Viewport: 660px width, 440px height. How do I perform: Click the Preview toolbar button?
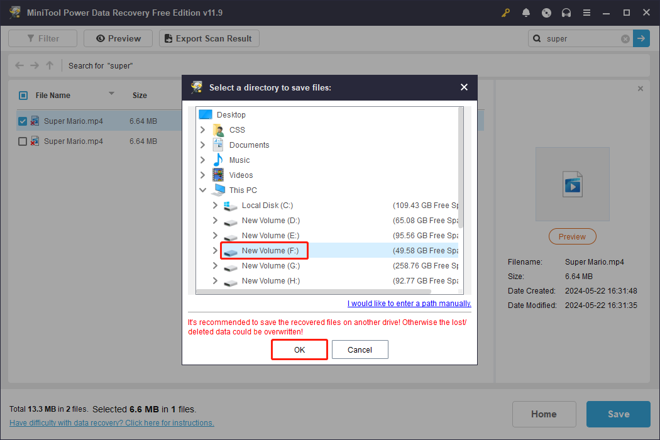[x=118, y=38]
